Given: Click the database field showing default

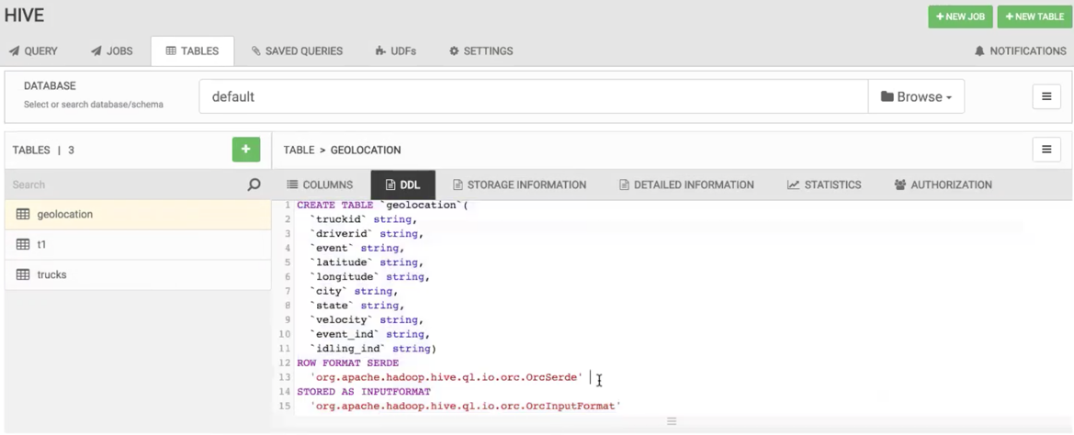Looking at the screenshot, I should pyautogui.click(x=534, y=96).
